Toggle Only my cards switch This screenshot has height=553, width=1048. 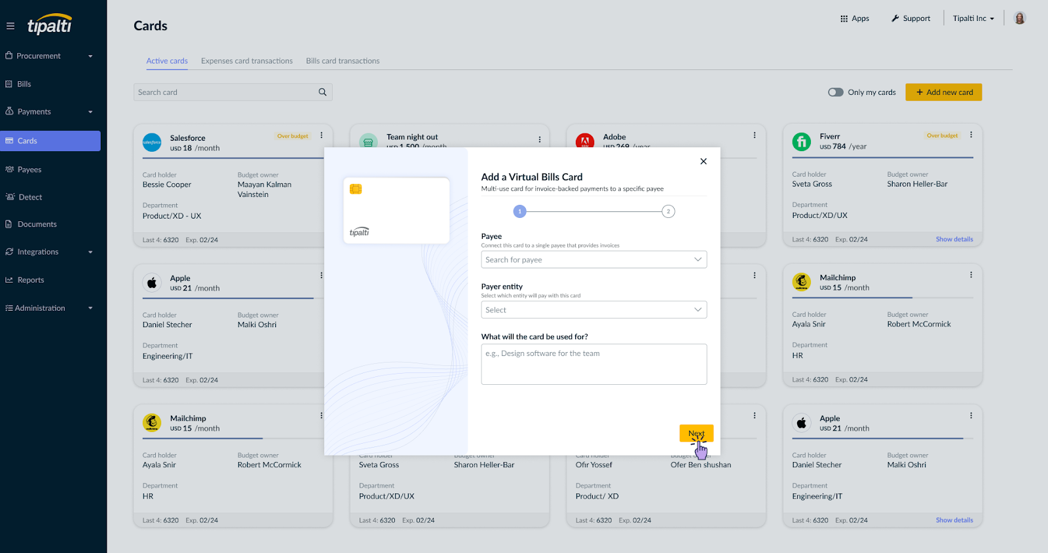click(836, 92)
